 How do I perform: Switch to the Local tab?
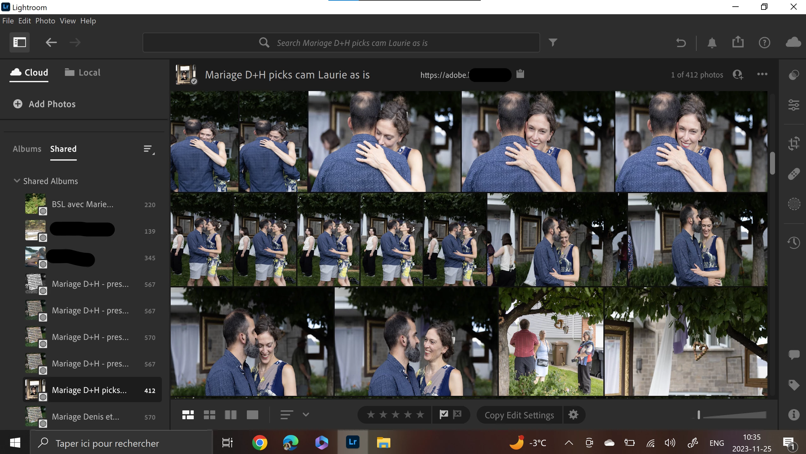[82, 72]
